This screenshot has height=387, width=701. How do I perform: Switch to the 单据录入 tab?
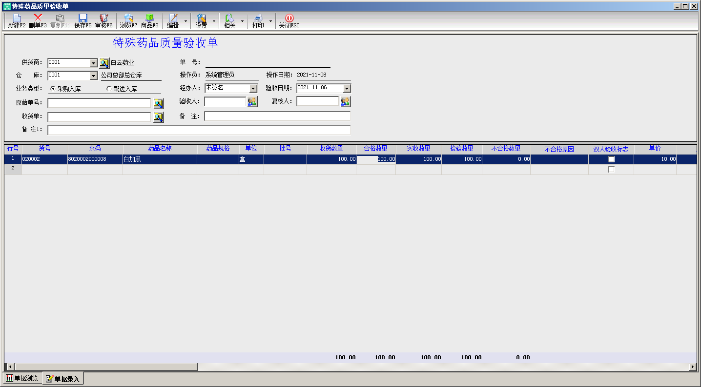(x=62, y=379)
